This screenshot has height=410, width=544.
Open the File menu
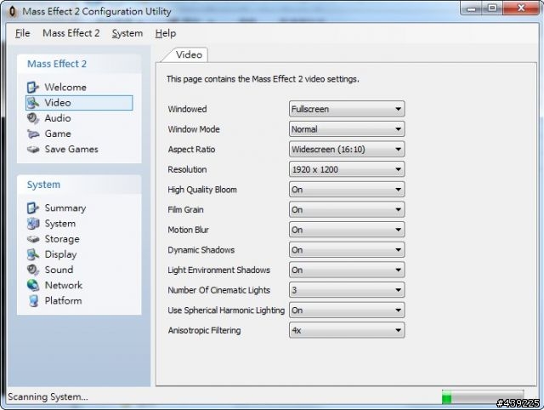(23, 33)
